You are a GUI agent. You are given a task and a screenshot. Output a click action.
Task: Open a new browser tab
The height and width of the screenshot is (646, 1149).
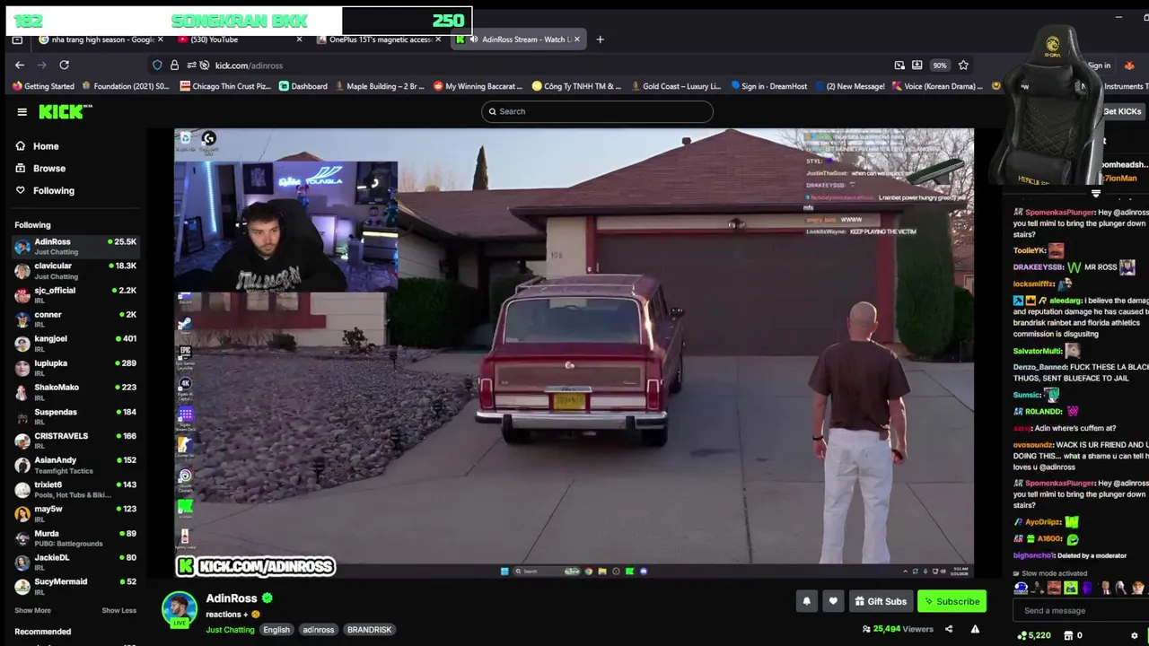click(601, 39)
